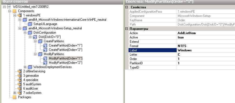Click the ModifyPartitions cube icon

pyautogui.click(x=40, y=54)
